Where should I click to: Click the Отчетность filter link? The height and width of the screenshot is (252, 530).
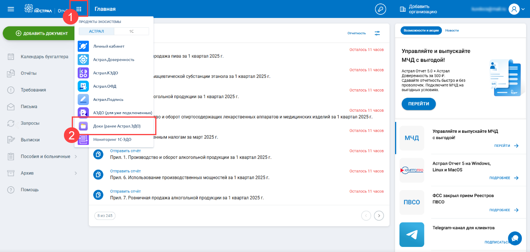[x=356, y=33]
